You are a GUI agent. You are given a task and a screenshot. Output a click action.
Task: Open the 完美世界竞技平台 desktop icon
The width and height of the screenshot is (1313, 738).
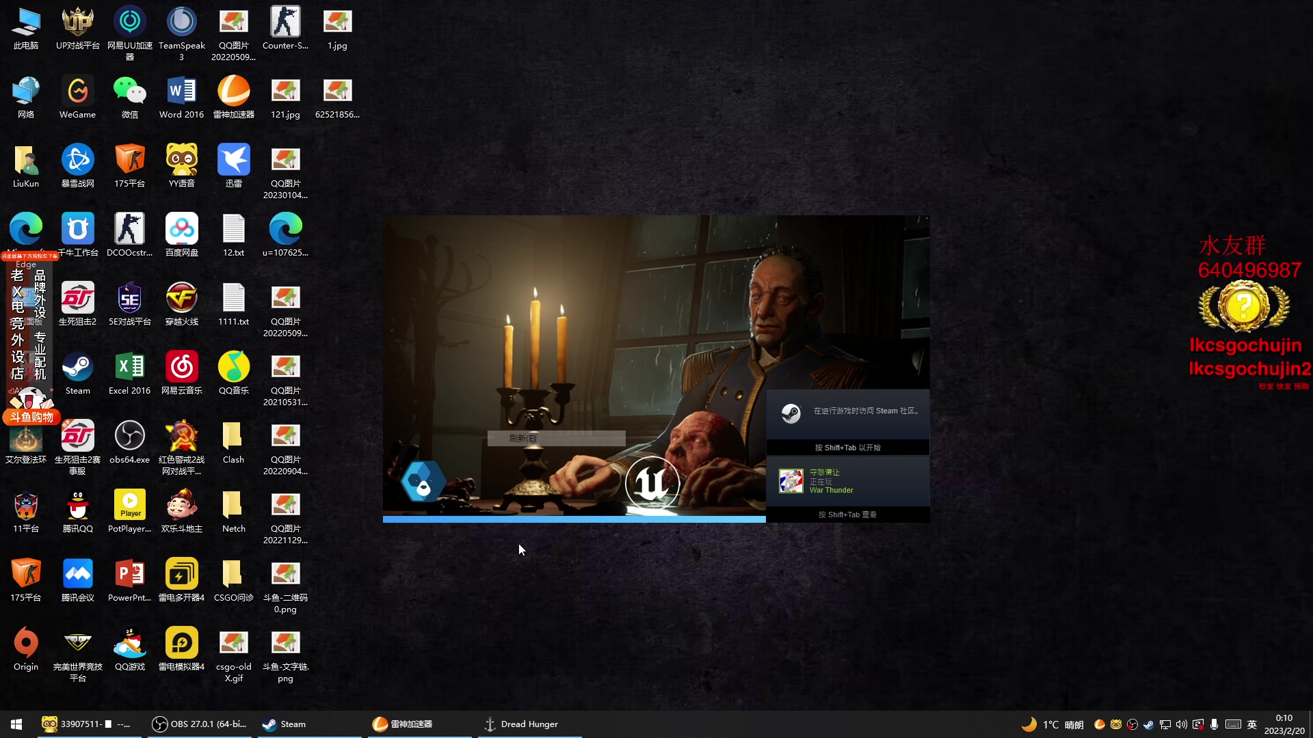click(78, 655)
